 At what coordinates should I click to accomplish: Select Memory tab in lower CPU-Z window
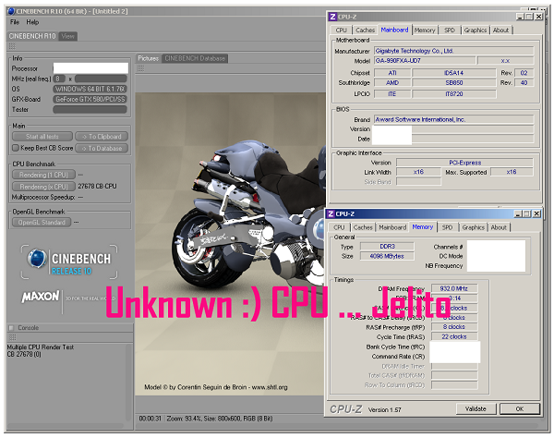[423, 227]
